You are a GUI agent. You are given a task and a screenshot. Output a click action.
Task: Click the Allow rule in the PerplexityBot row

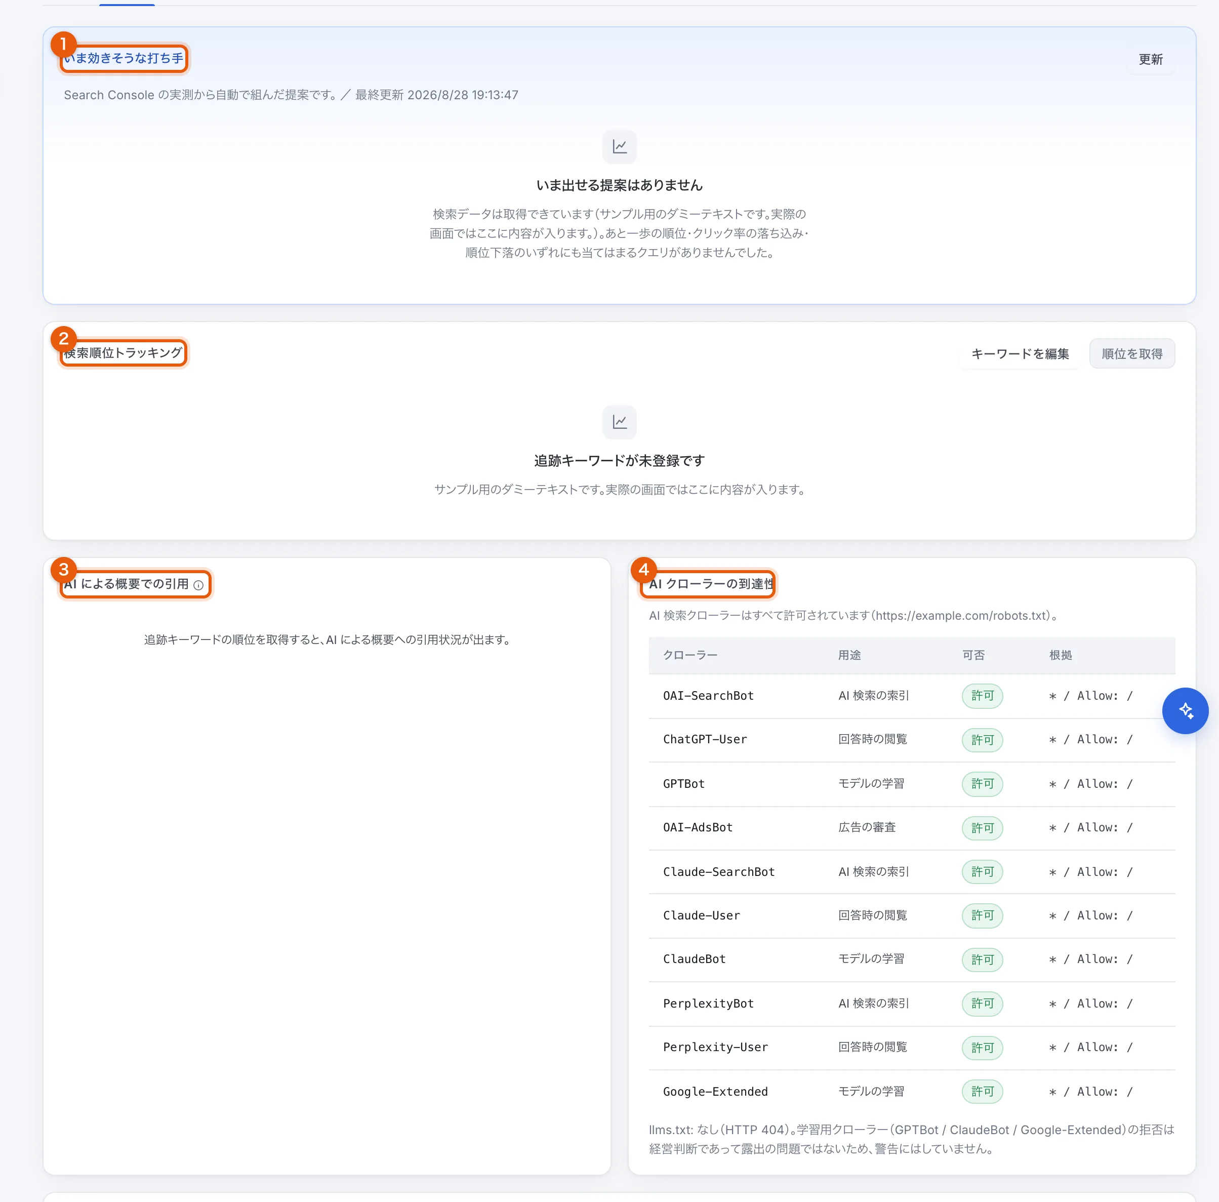pos(1090,1003)
